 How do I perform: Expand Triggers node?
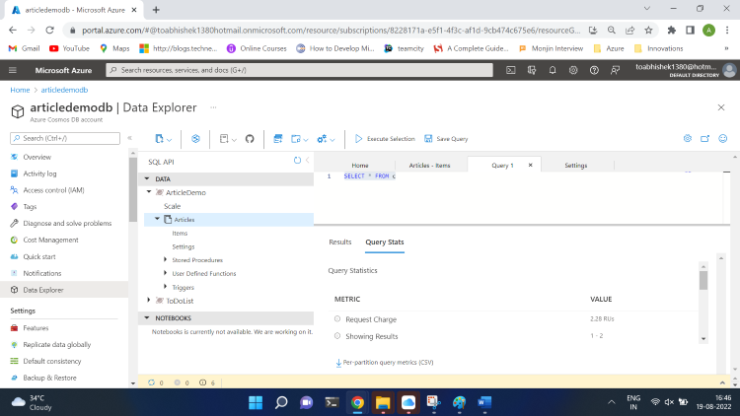(165, 287)
